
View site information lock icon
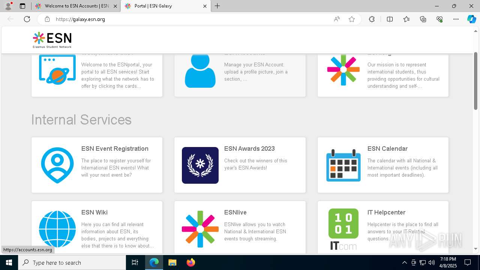click(47, 19)
